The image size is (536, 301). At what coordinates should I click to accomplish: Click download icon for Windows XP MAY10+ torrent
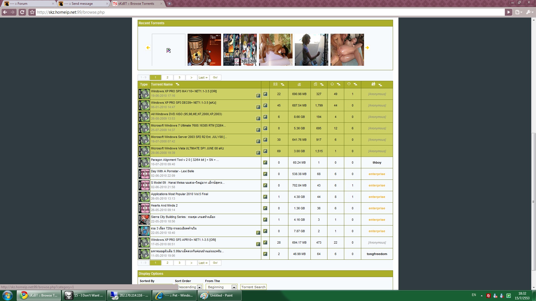(265, 94)
